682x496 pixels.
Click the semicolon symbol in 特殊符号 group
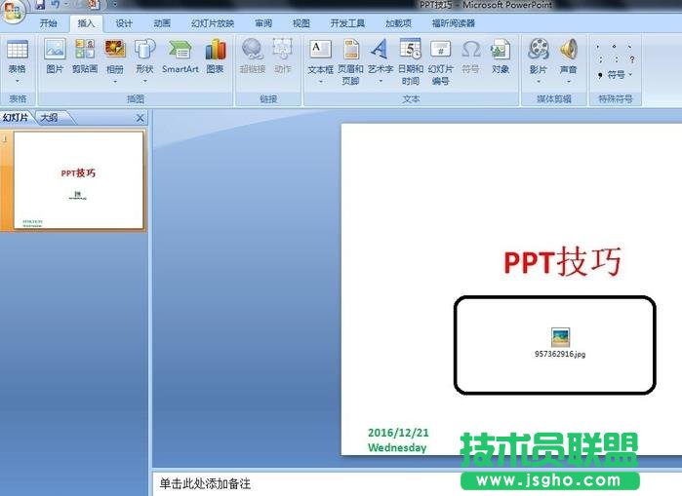tap(601, 59)
